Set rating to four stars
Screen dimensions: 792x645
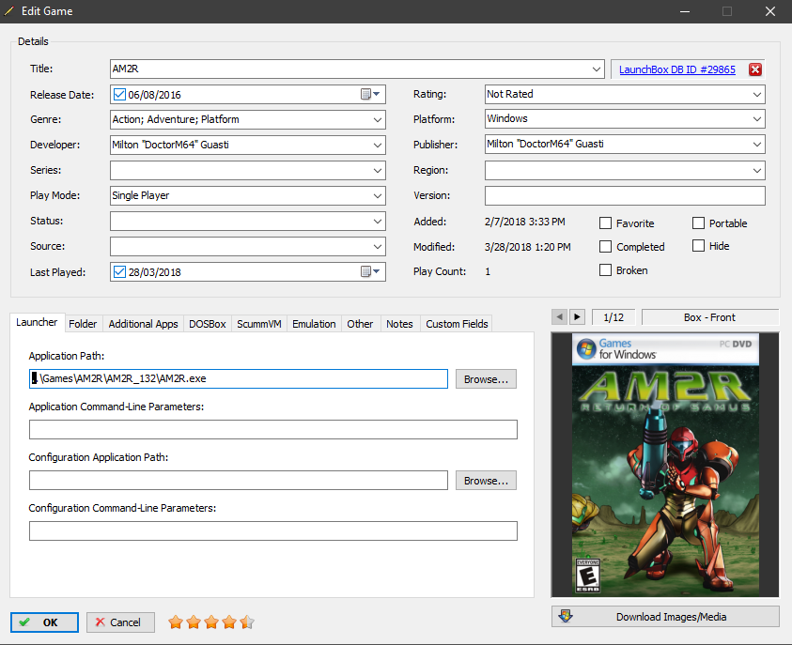point(229,622)
